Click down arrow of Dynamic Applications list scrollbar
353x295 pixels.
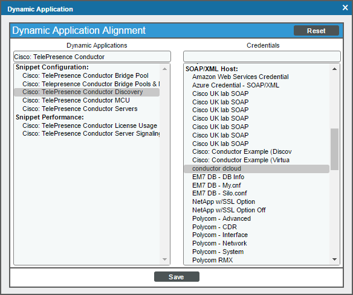pyautogui.click(x=165, y=259)
